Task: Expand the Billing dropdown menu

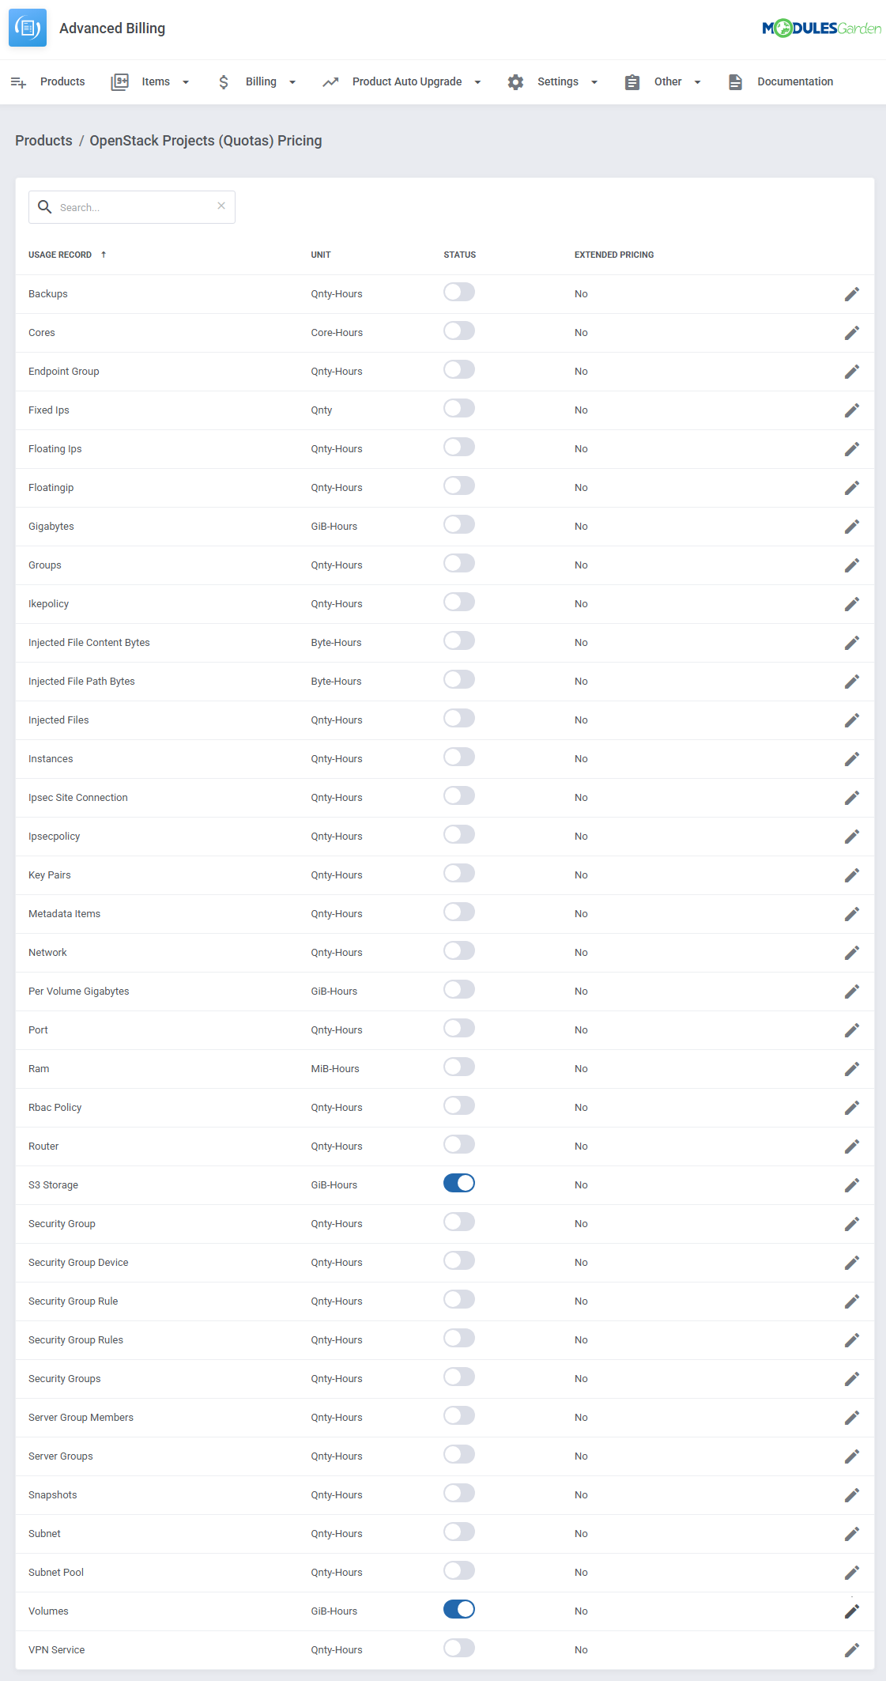Action: [x=258, y=82]
